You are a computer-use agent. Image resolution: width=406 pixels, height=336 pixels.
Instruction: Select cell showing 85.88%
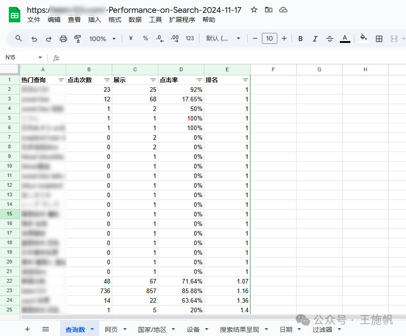tap(181, 291)
